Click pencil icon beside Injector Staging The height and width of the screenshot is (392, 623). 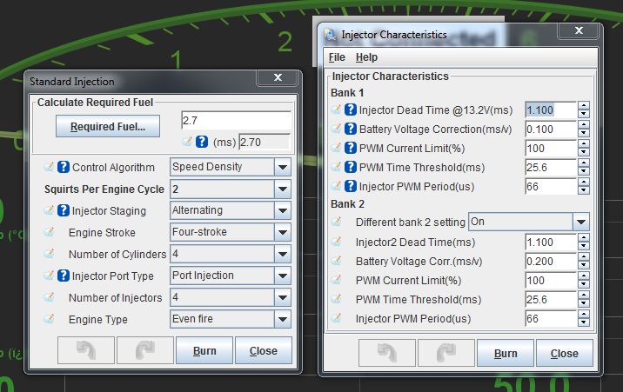[x=49, y=209]
